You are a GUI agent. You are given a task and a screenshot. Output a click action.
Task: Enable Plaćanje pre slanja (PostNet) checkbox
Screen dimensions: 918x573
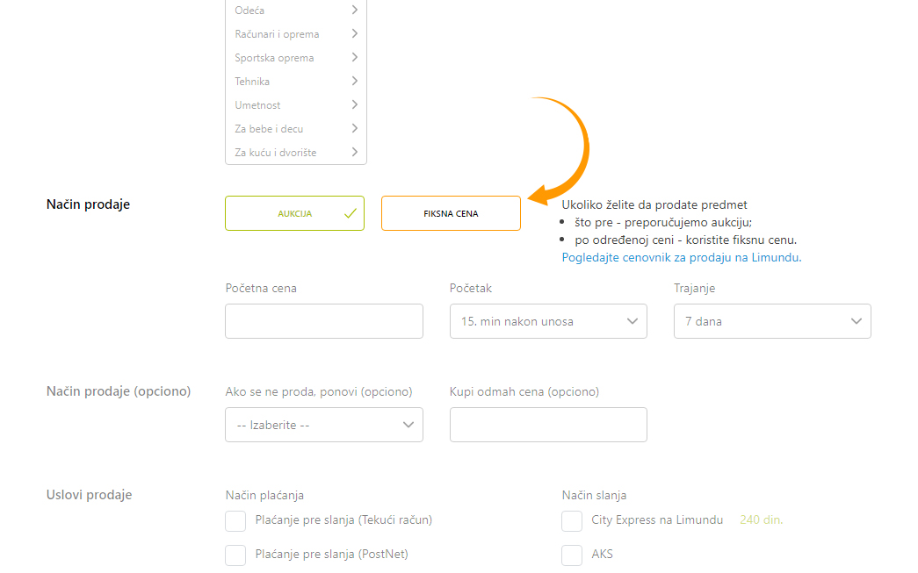[x=235, y=555]
